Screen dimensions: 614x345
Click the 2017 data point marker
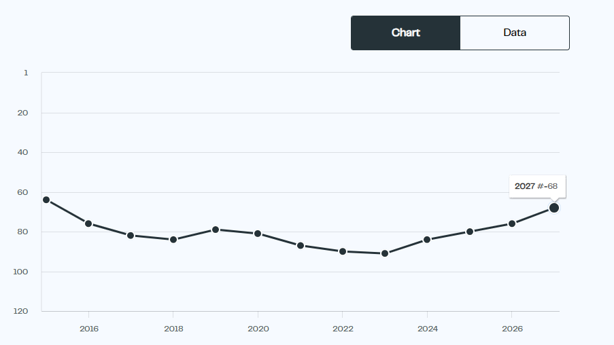pos(131,236)
